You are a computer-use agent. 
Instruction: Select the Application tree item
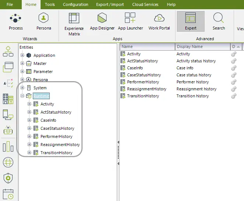(44, 55)
